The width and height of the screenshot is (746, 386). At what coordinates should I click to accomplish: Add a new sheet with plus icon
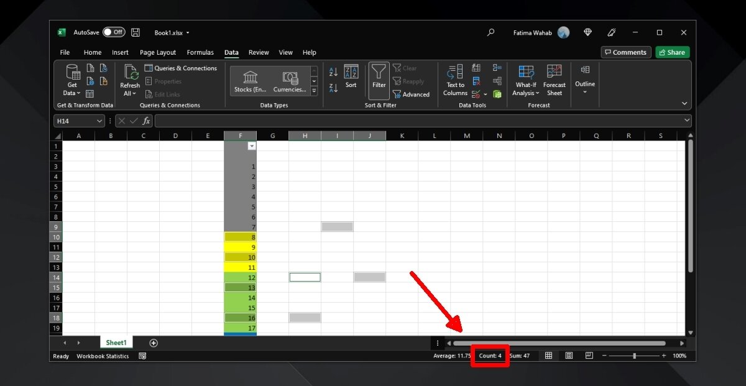[x=154, y=343]
